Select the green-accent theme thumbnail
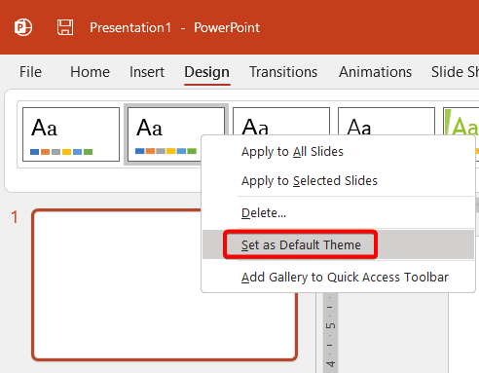 [461, 122]
